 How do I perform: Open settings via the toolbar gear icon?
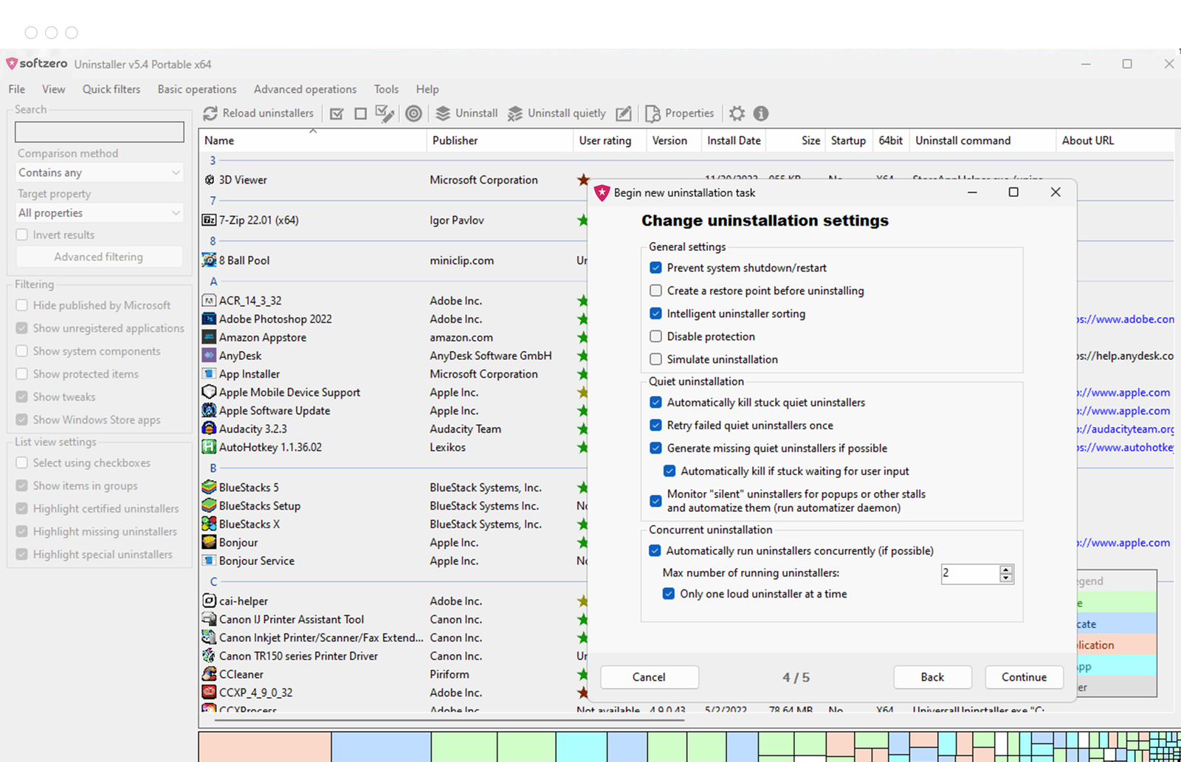click(x=737, y=114)
